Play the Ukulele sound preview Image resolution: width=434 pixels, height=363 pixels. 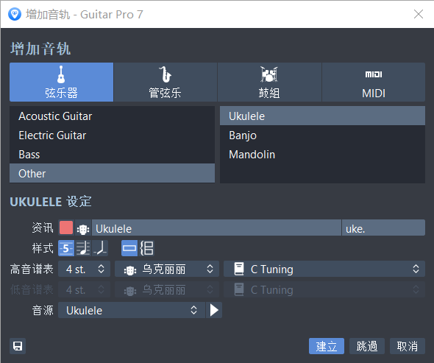click(214, 310)
